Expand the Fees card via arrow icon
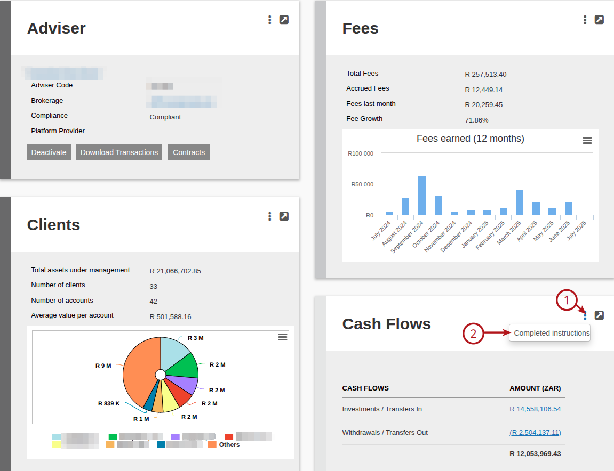 (x=599, y=20)
